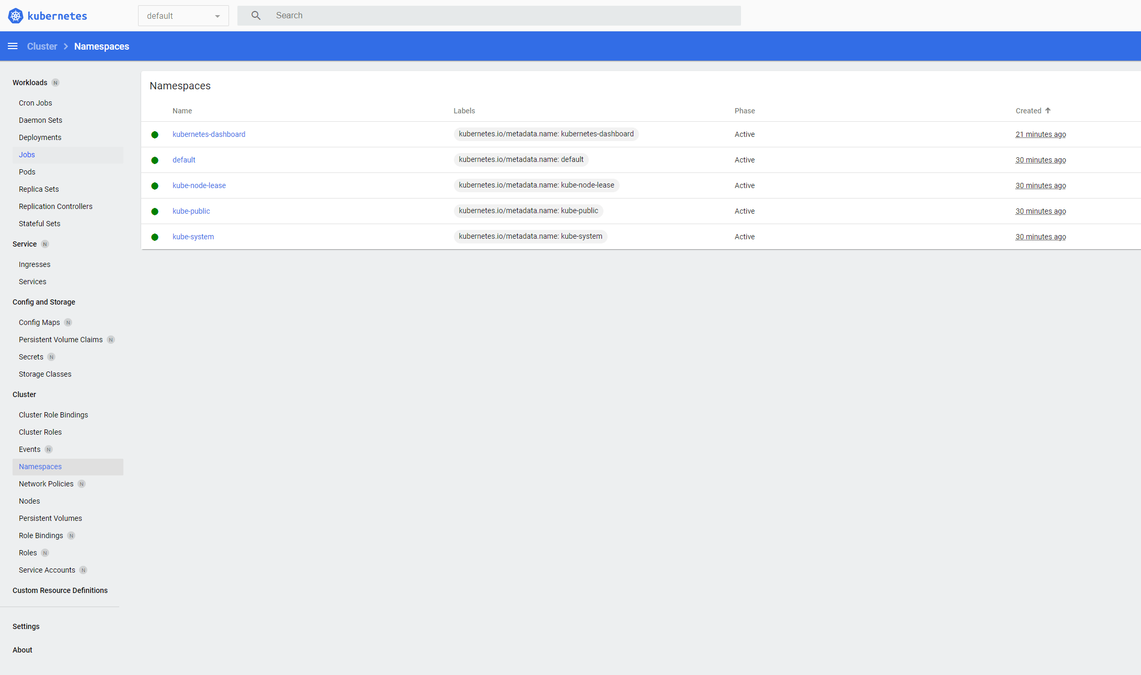Click the default metadata label chip

[x=521, y=160]
